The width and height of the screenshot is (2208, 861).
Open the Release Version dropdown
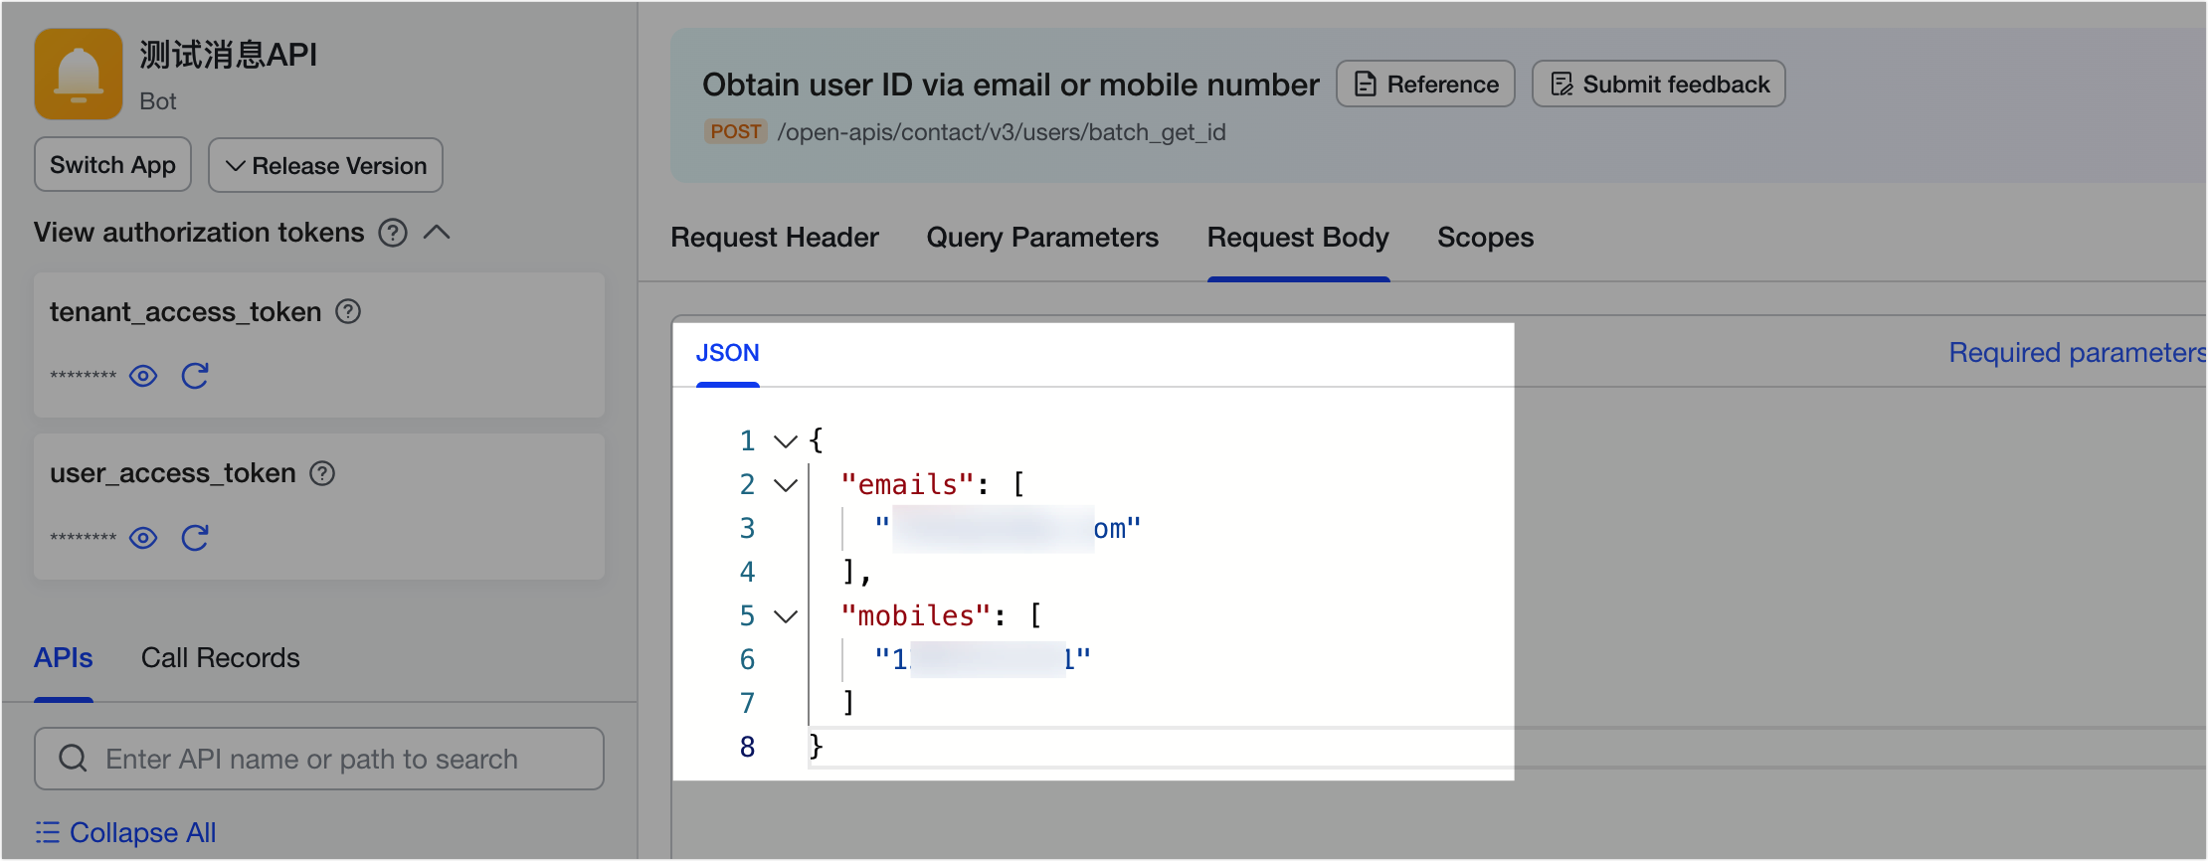click(325, 165)
